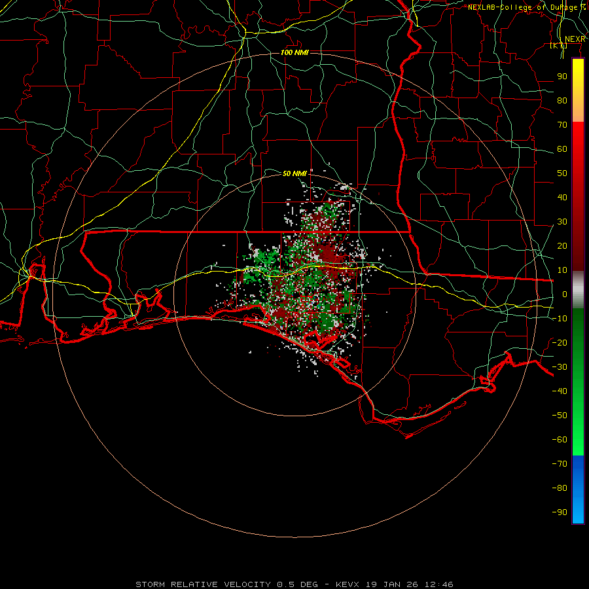Click the positive 30 scale value
Screen dimensions: 589x589
[562, 222]
